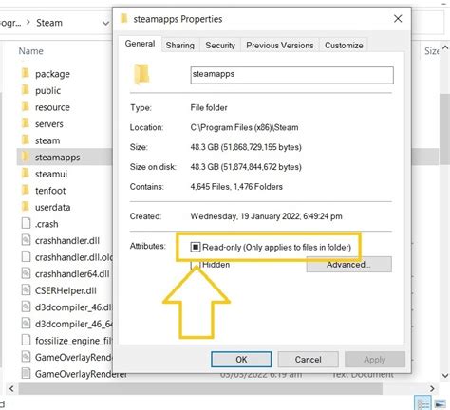Viewport: 450px width, 410px height.
Task: Select the tenfoot folder name
Action: (x=50, y=191)
